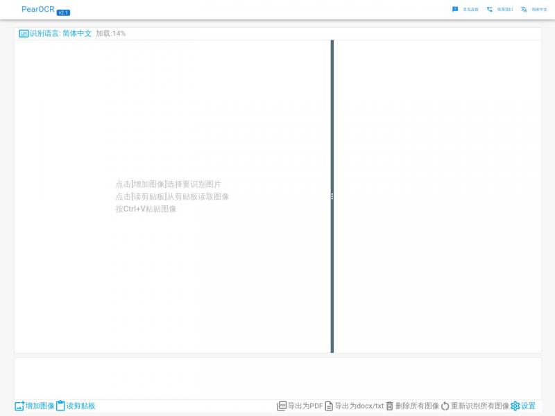This screenshot has height=416, width=555.
Task: Click hint text 点击[读剪贴板]从剪贴板读取图像
Action: pyautogui.click(x=172, y=197)
